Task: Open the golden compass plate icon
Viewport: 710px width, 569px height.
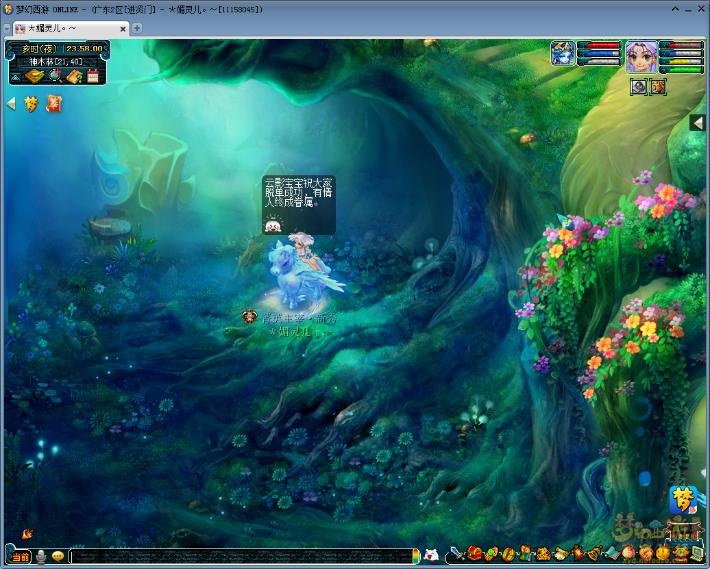Action: (34, 76)
